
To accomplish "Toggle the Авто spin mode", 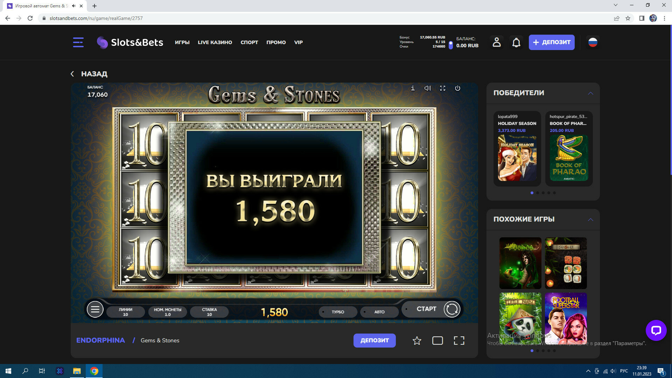I will (x=379, y=312).
